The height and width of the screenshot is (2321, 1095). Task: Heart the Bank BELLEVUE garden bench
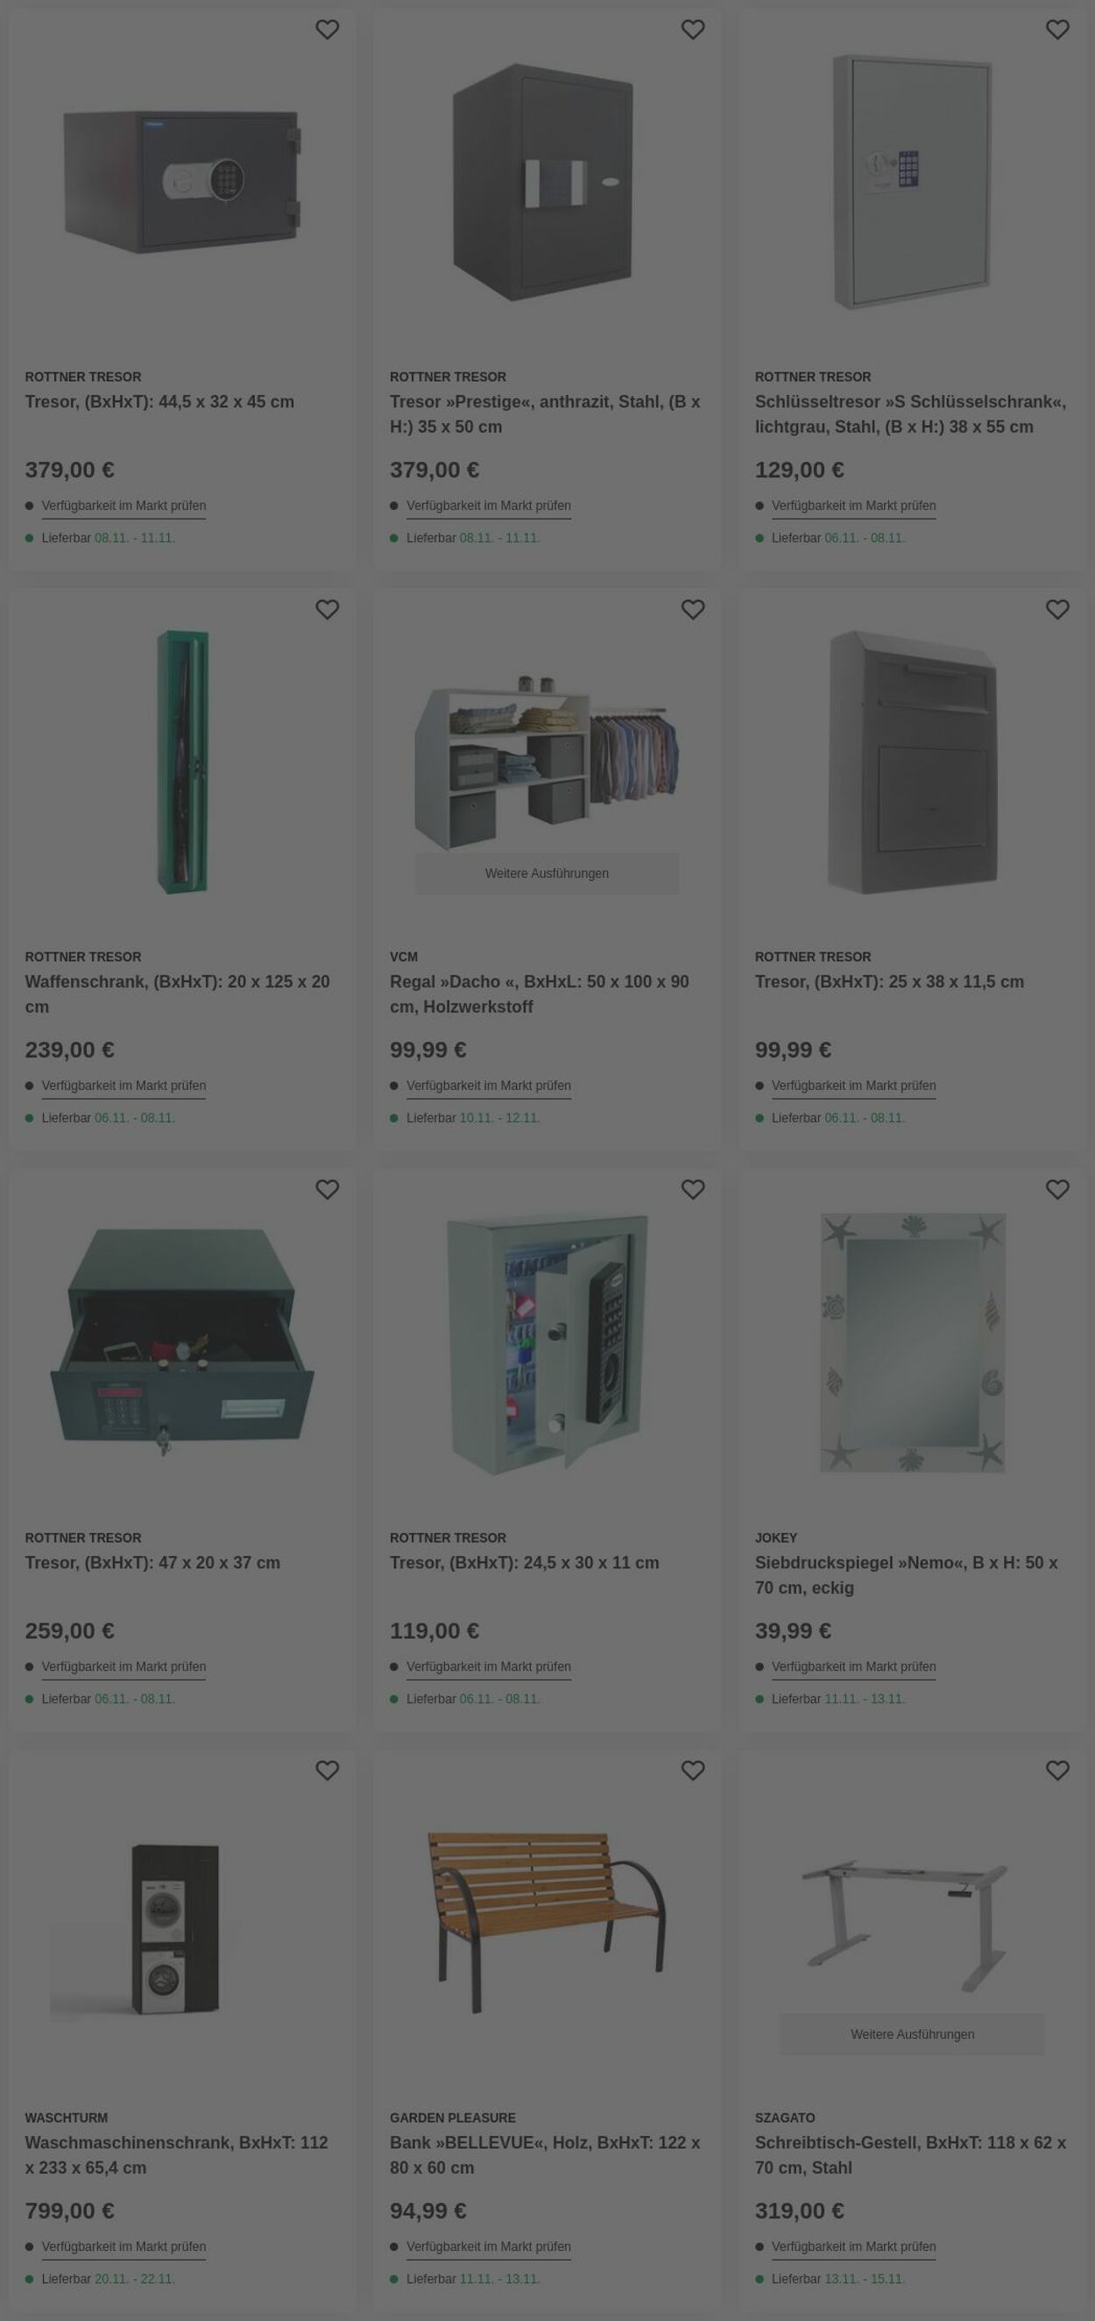[693, 1772]
